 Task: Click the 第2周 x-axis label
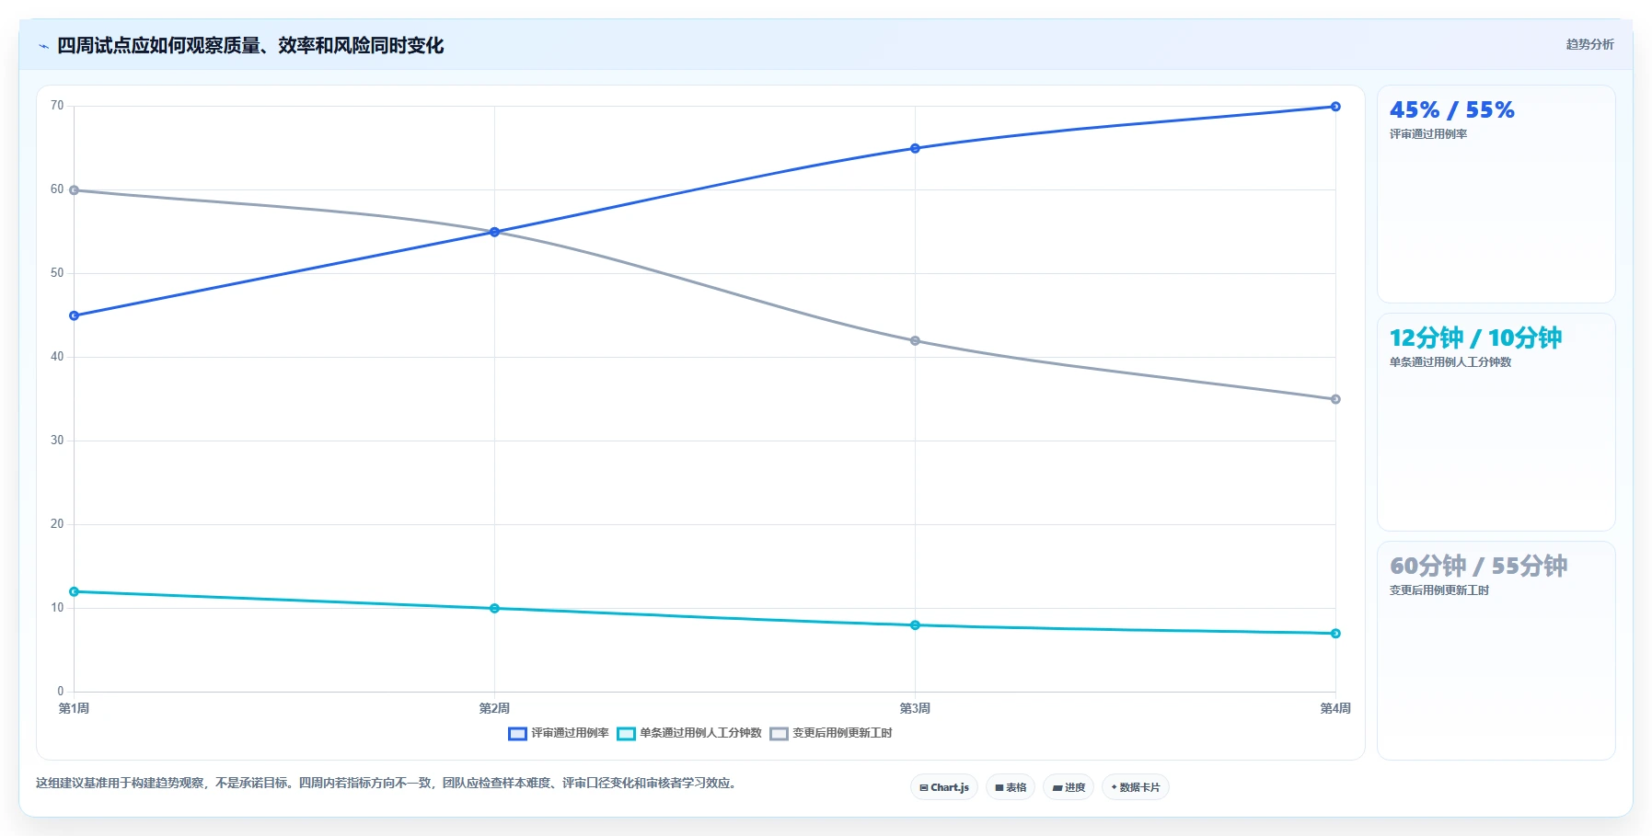(x=494, y=708)
